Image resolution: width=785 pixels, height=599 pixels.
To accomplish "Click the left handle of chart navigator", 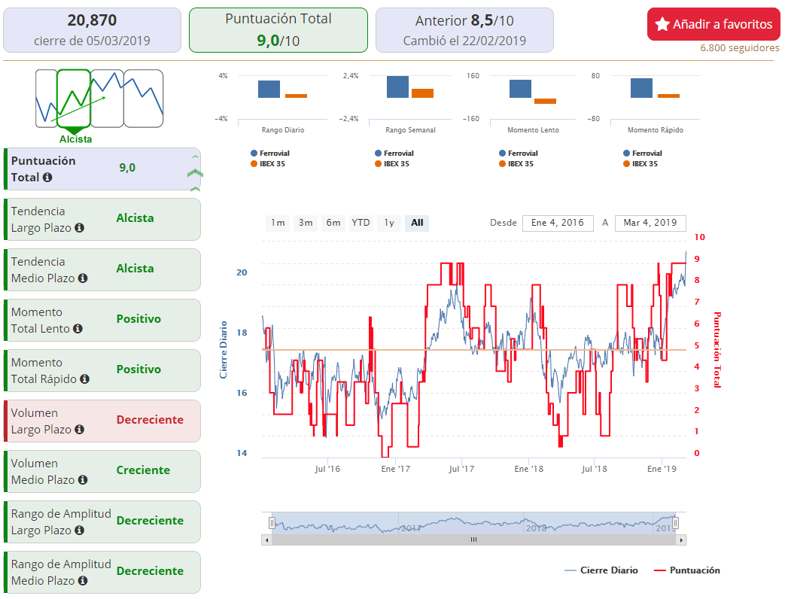I will click(x=272, y=523).
